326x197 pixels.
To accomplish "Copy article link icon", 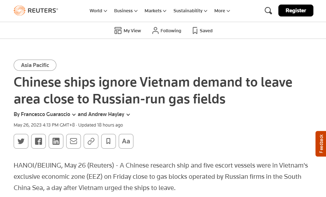I will [x=91, y=141].
